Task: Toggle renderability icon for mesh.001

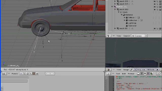Action: (160, 29)
